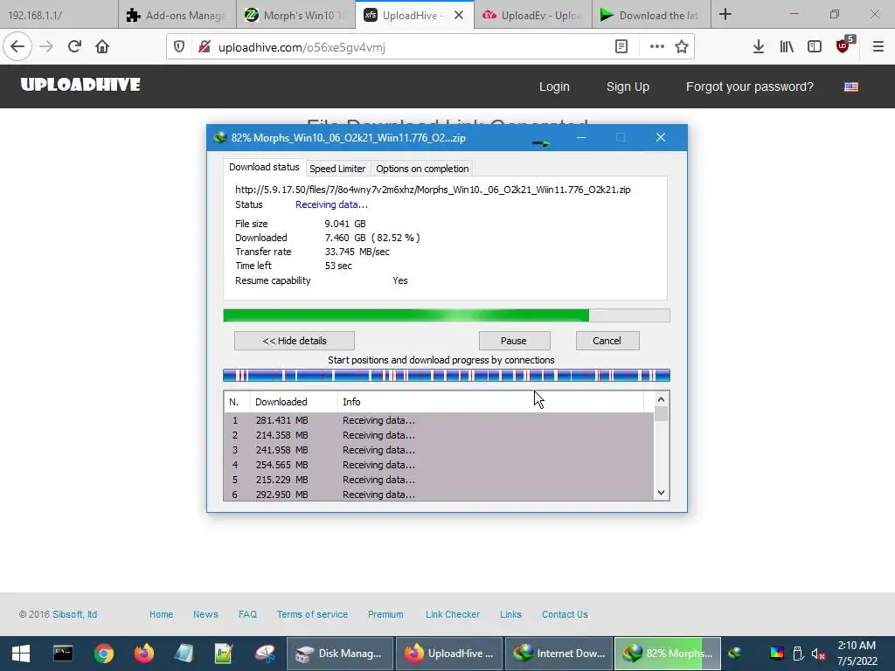Image resolution: width=895 pixels, height=671 pixels.
Task: Open Command Prompt from the taskbar
Action: [63, 654]
